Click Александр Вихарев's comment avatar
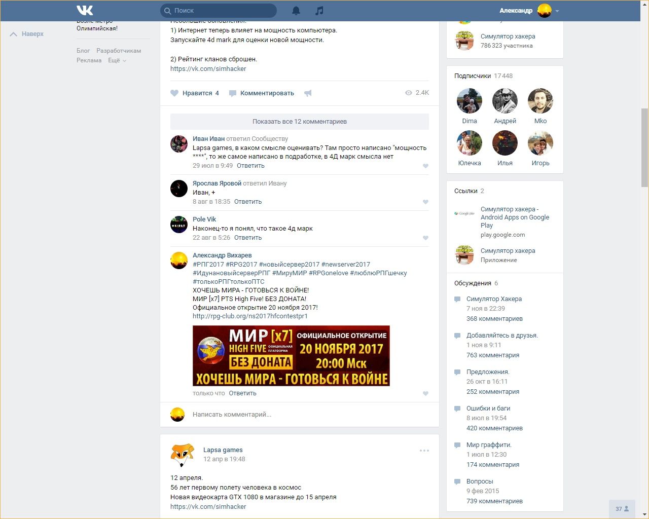 (179, 261)
